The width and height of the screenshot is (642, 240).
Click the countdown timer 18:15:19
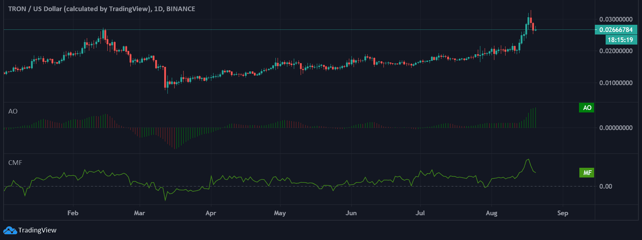point(621,40)
